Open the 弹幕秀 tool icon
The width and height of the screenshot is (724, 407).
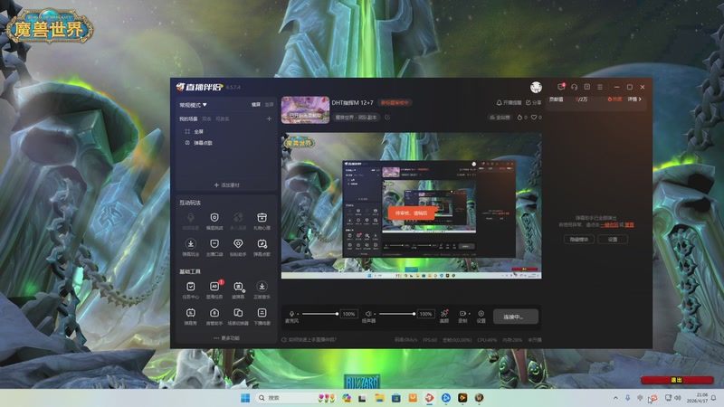pos(191,313)
